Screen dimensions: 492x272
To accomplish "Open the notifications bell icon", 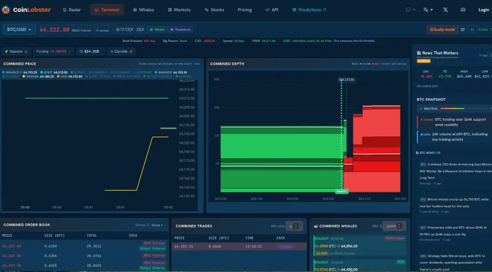I will click(408, 10).
